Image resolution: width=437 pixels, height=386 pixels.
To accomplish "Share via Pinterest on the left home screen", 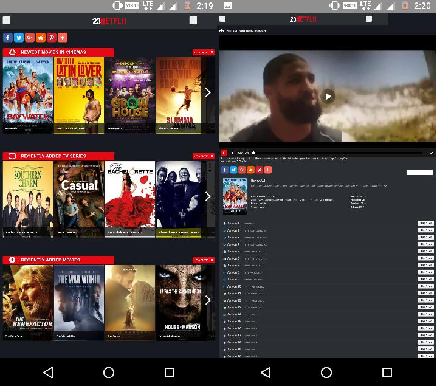I will tap(52, 37).
